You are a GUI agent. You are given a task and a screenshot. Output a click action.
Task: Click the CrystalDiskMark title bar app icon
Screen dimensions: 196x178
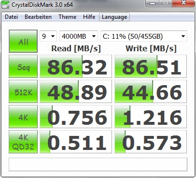click(x=5, y=4)
